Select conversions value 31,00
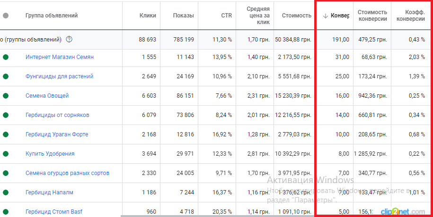 coord(343,57)
